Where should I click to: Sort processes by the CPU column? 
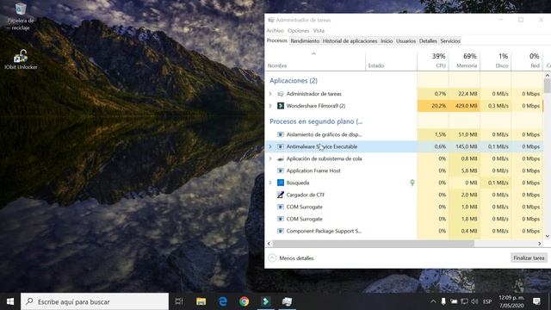click(x=433, y=61)
